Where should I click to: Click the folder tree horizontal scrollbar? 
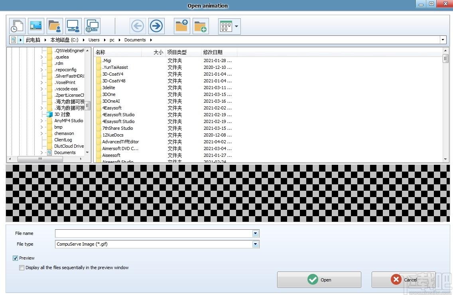pos(40,159)
